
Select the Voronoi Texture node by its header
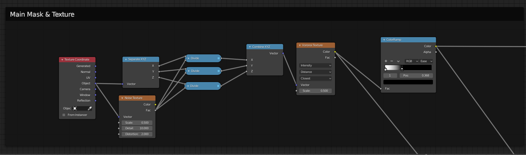[x=316, y=45]
